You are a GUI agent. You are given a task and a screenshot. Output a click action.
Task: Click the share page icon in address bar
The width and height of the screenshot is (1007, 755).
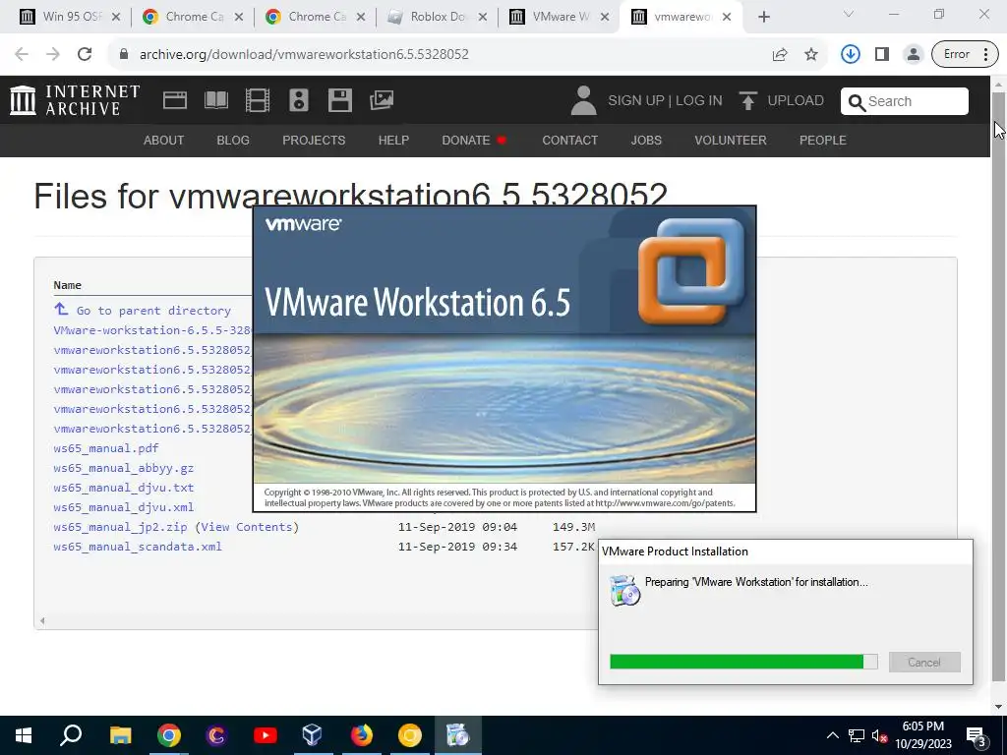pyautogui.click(x=780, y=54)
